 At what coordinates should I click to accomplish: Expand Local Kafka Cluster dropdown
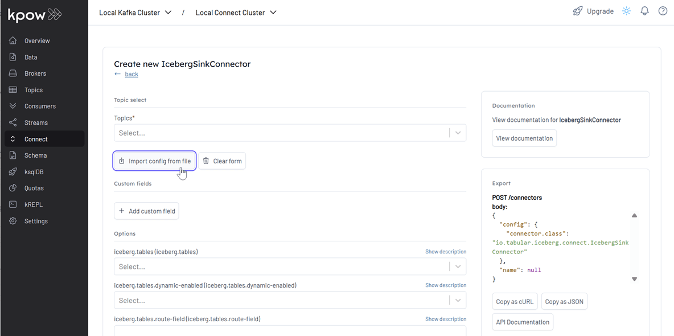coord(168,13)
